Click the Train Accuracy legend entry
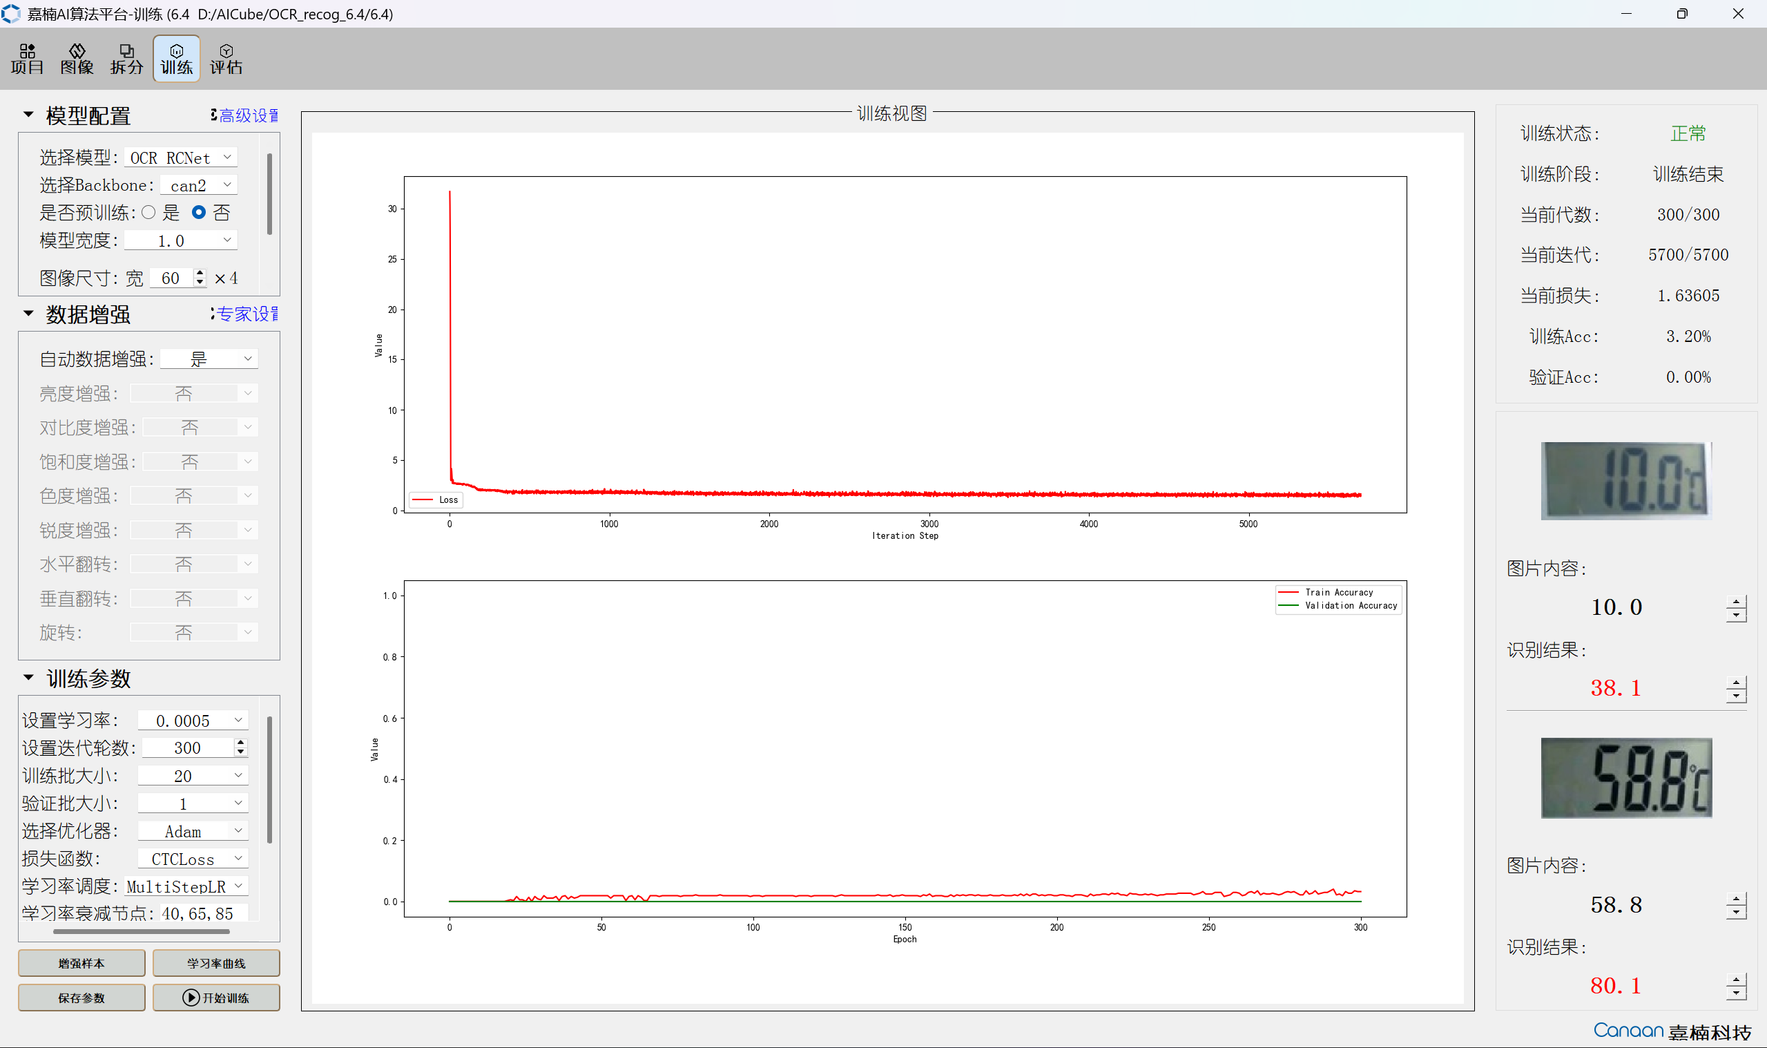Image resolution: width=1767 pixels, height=1048 pixels. (x=1326, y=593)
